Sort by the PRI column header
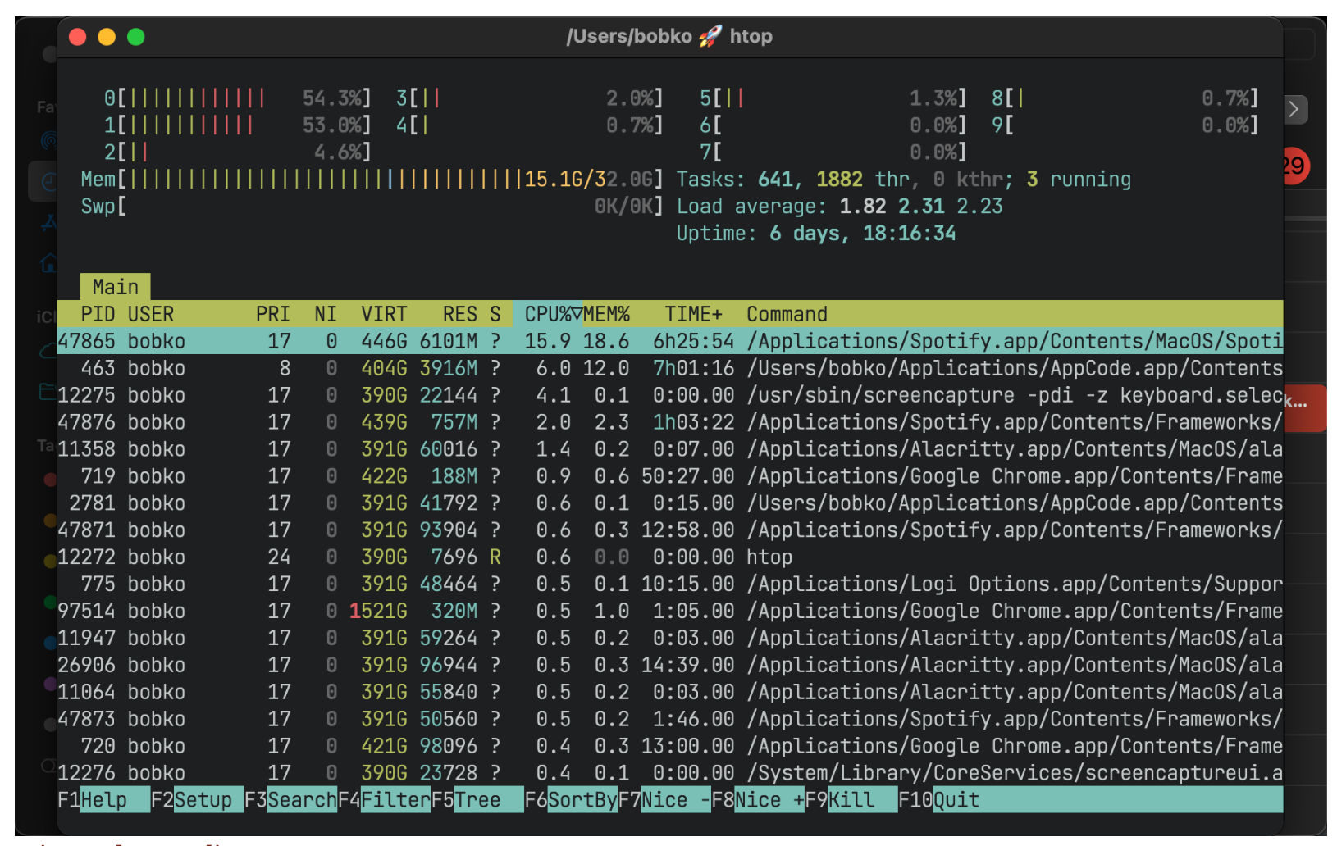 point(273,315)
